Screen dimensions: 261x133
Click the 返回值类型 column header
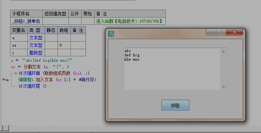pos(55,14)
